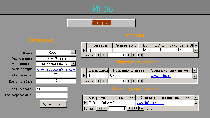This screenshot has width=210, height=118.
Task: Click the Удалить запись button
Action: pos(53,104)
